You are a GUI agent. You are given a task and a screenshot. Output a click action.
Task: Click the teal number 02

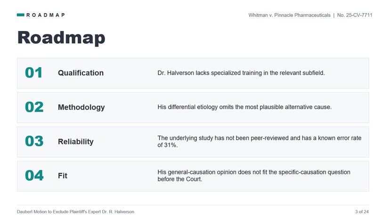(34, 107)
